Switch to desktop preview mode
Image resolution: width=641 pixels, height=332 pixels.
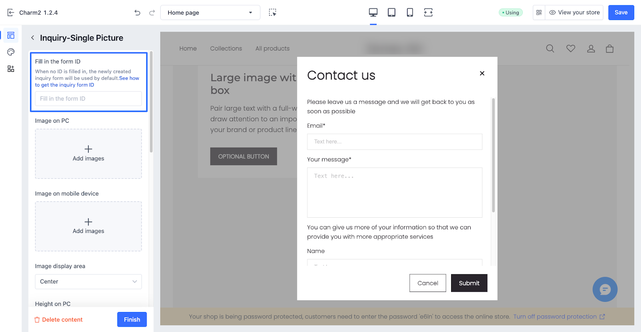tap(373, 12)
